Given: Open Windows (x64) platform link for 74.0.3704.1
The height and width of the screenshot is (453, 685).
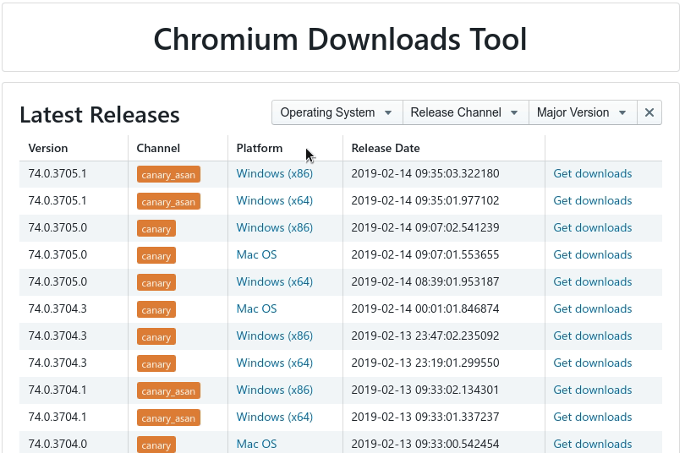Looking at the screenshot, I should click(x=274, y=418).
